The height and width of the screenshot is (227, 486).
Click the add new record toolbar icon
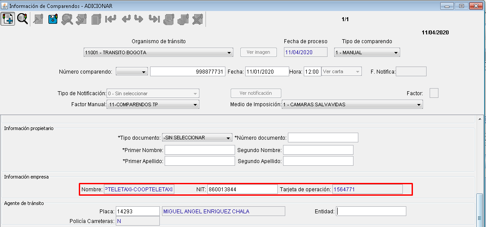[8, 19]
